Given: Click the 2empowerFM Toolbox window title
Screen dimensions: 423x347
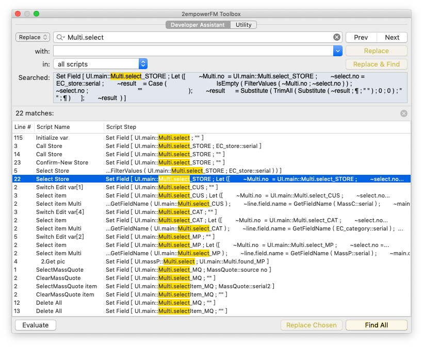Looking at the screenshot, I should click(x=211, y=14).
